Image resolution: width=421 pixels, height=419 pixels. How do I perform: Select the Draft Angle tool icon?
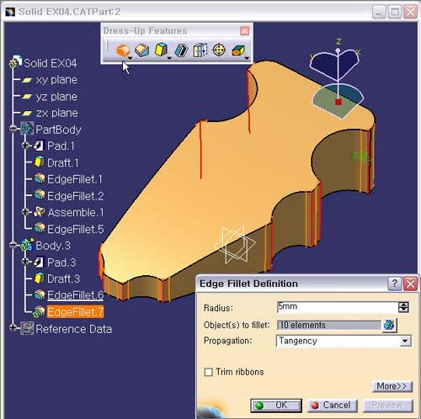pos(162,50)
